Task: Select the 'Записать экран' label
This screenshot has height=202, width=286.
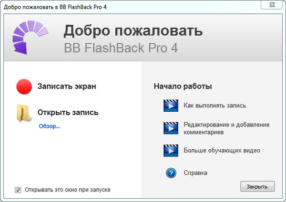Action: point(67,87)
